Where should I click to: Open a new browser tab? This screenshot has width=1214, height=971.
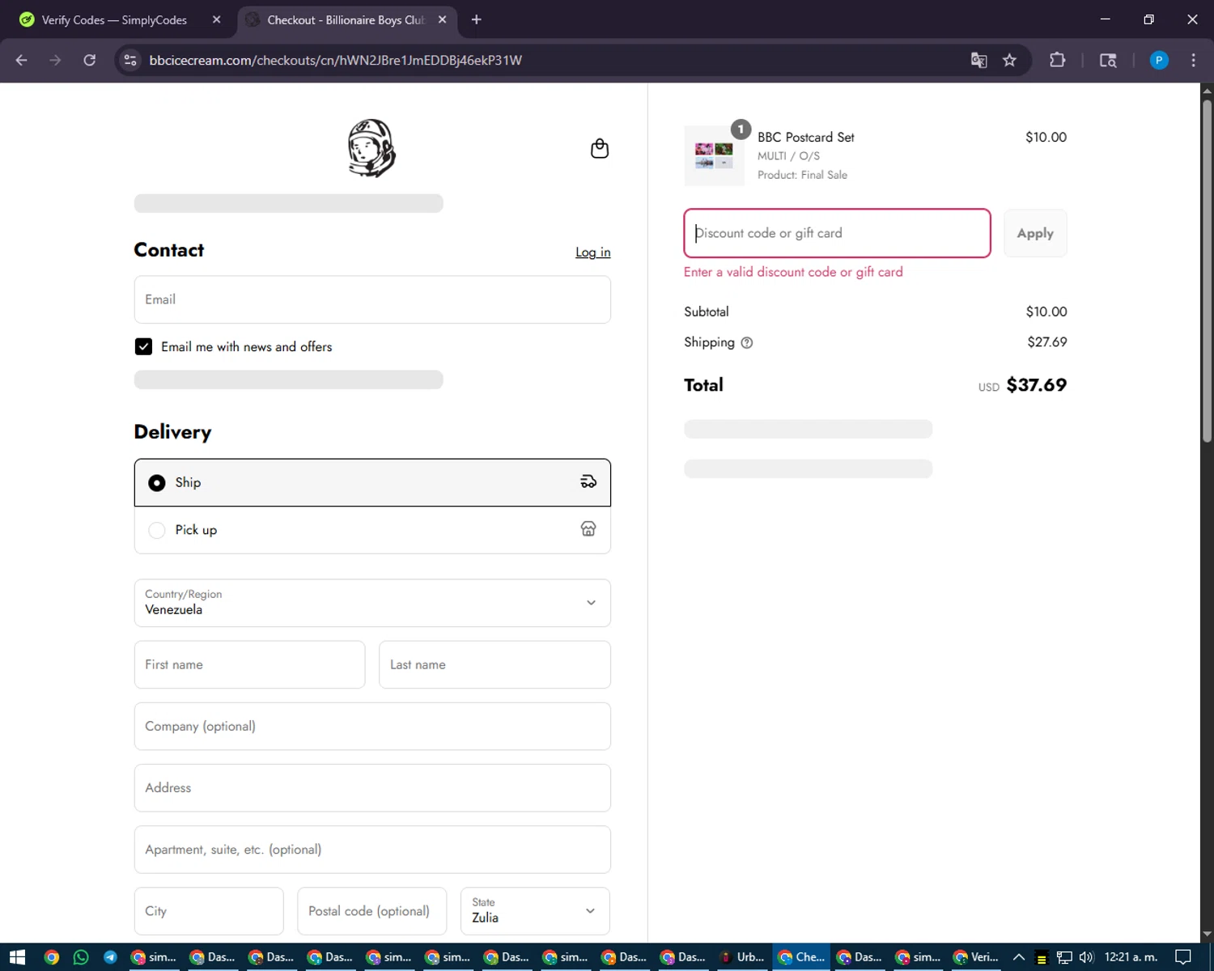(x=477, y=19)
